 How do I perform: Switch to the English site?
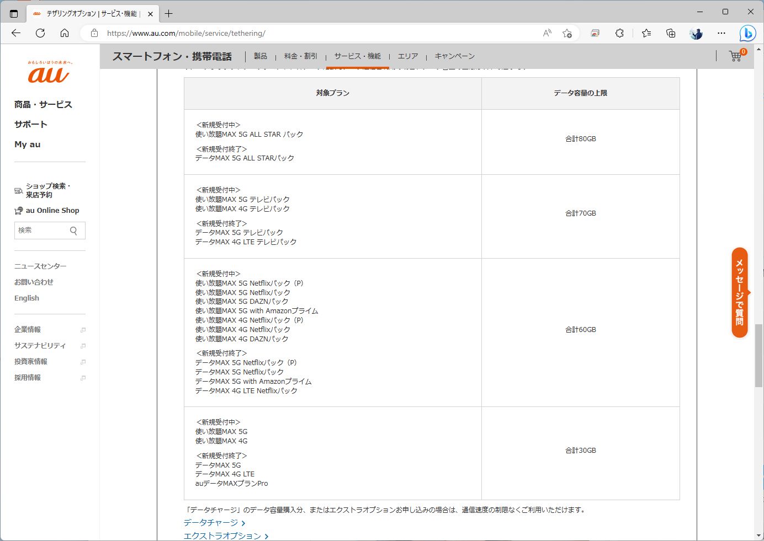tap(26, 298)
